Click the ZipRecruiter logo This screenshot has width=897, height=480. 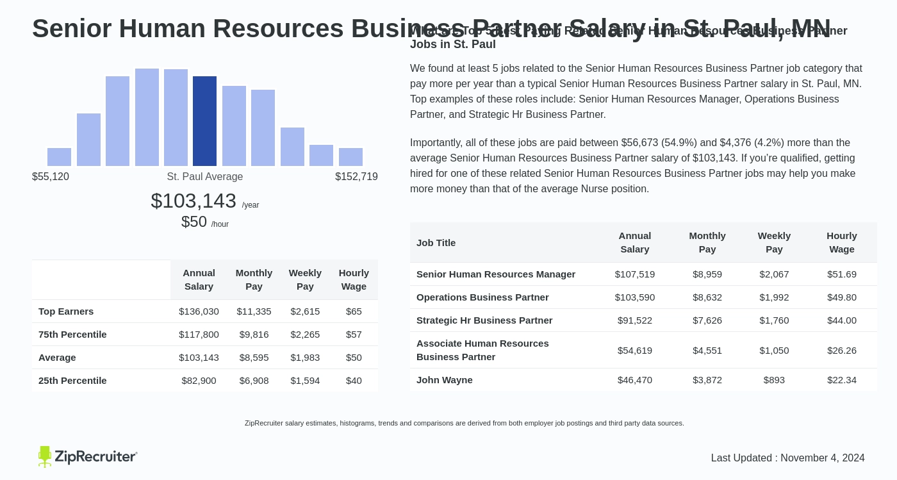pyautogui.click(x=88, y=456)
